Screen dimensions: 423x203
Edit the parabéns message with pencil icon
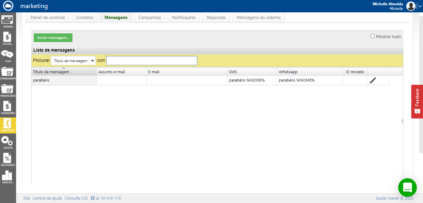coord(373,80)
